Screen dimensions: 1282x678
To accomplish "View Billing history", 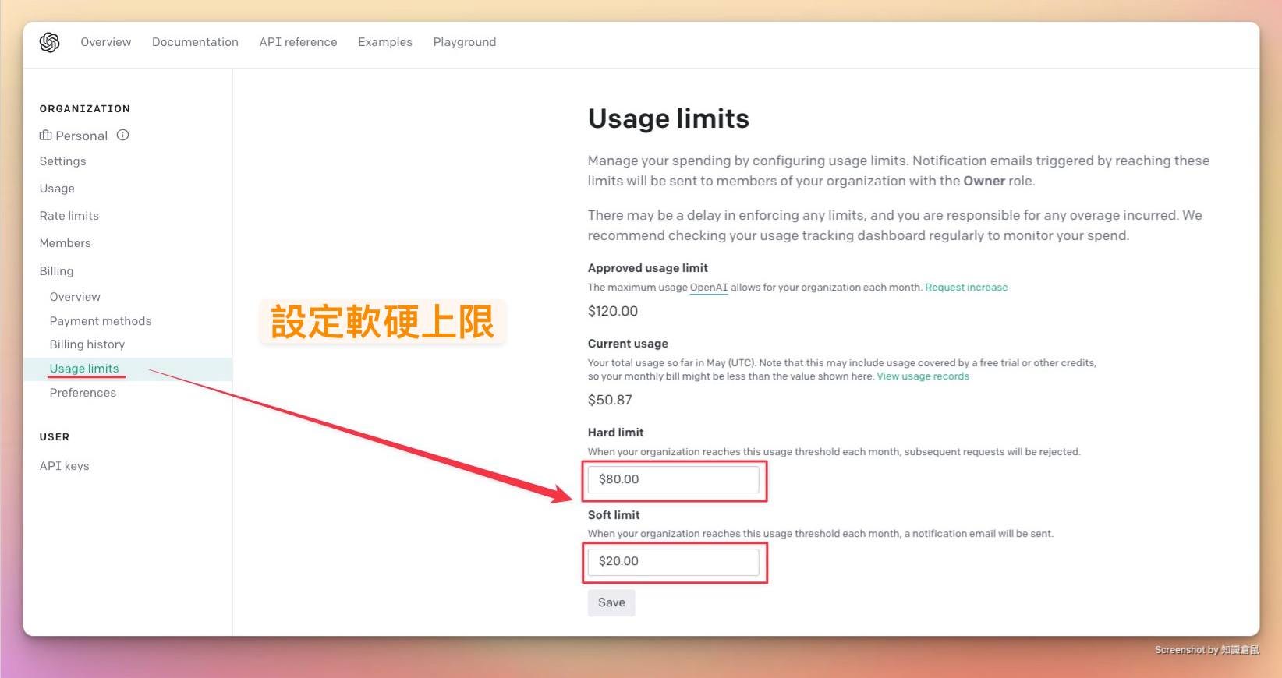I will click(87, 344).
